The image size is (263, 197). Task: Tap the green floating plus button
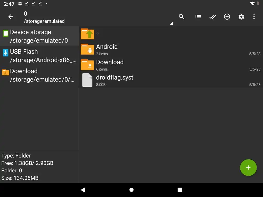click(x=248, y=168)
